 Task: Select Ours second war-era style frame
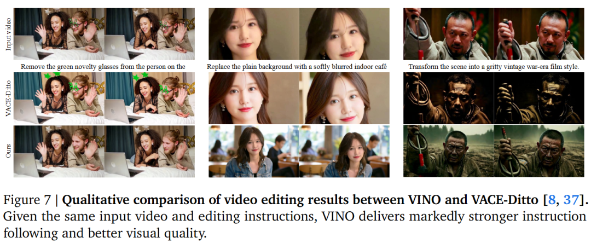[539, 151]
